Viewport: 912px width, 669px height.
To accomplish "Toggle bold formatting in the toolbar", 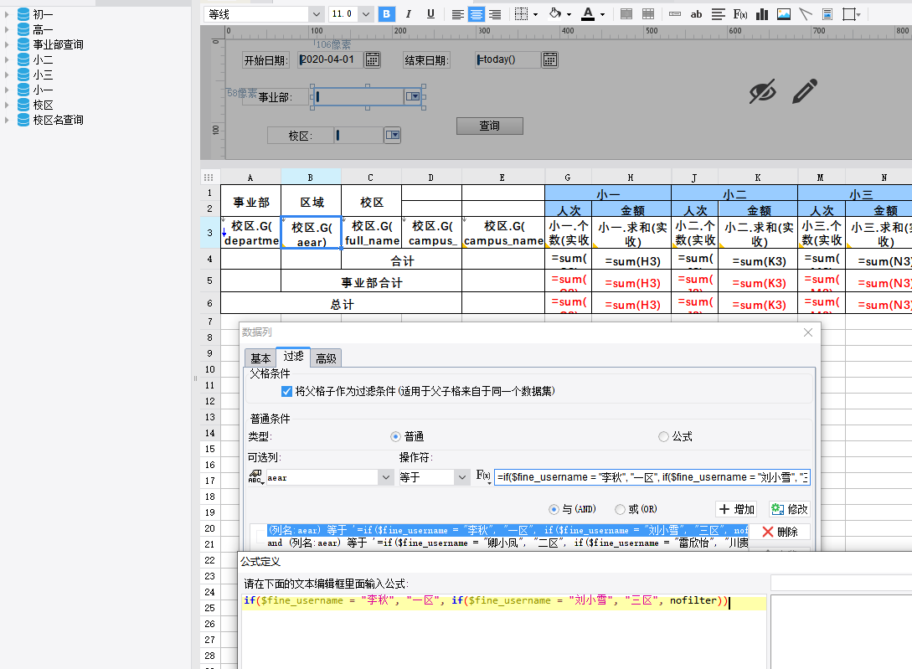I will coord(386,14).
